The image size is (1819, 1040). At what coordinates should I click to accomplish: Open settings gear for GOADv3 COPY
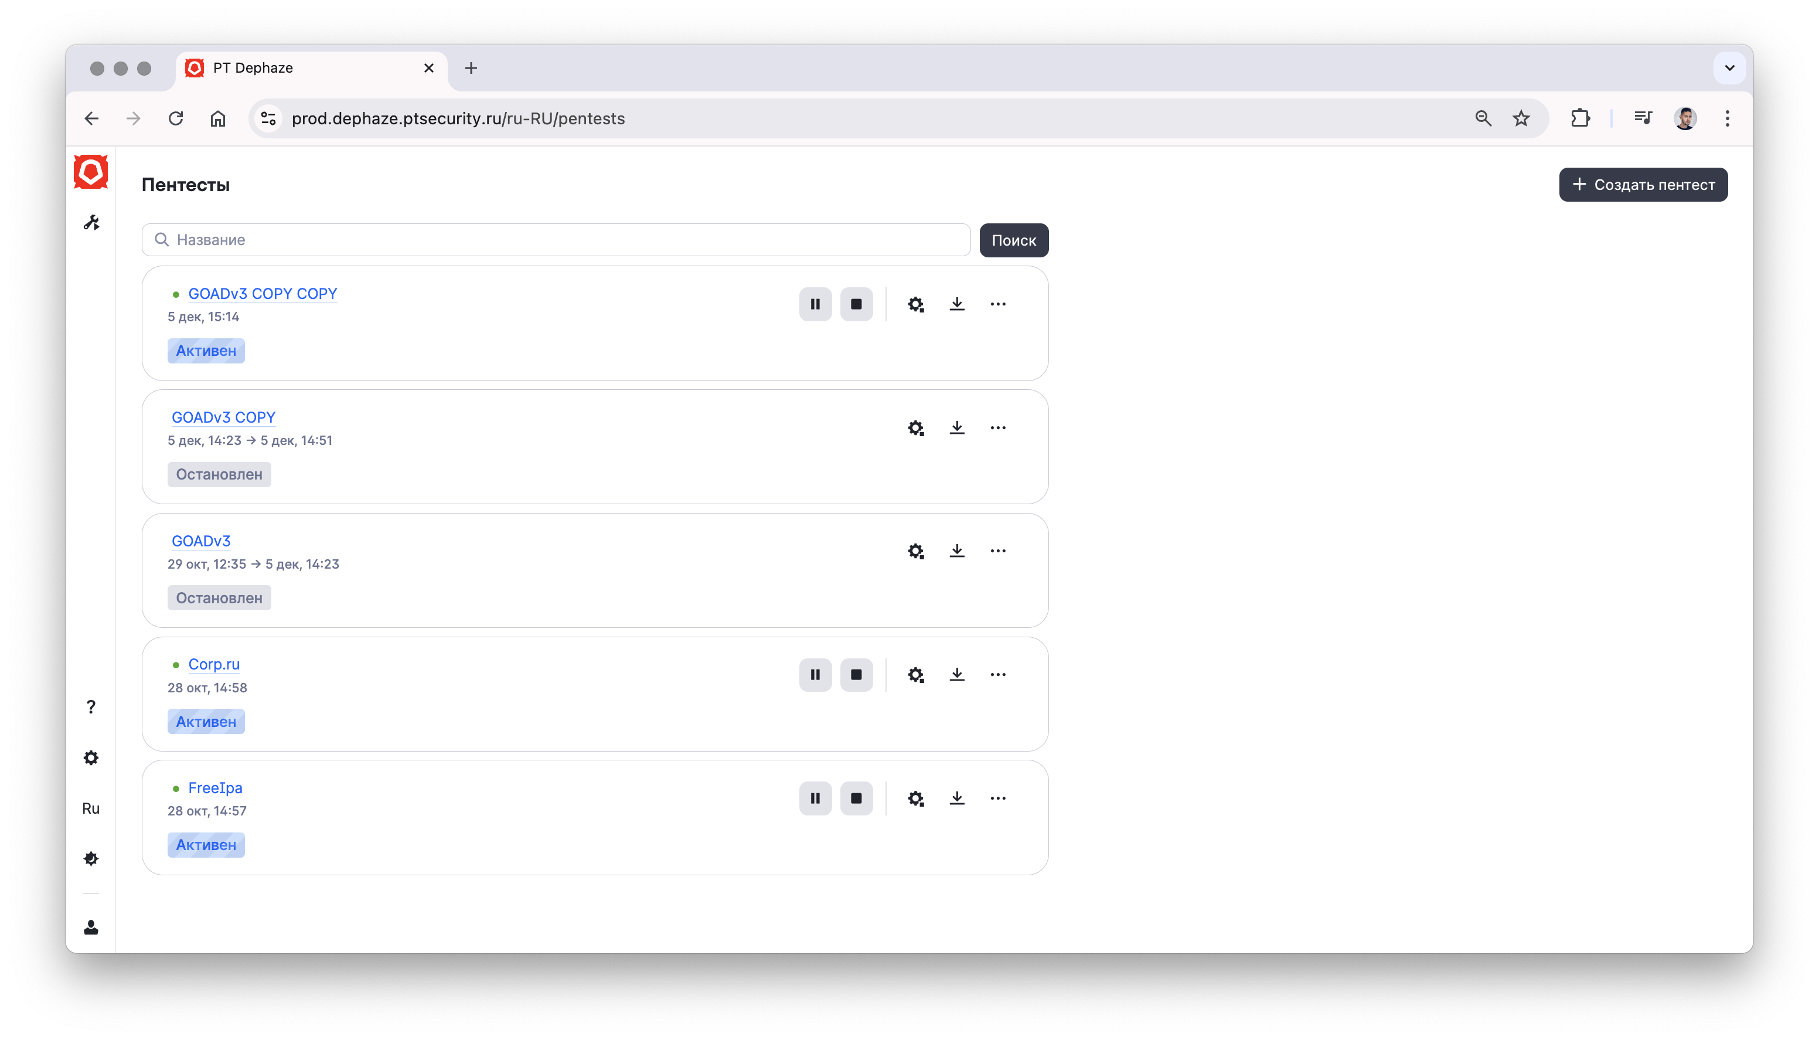(x=916, y=428)
